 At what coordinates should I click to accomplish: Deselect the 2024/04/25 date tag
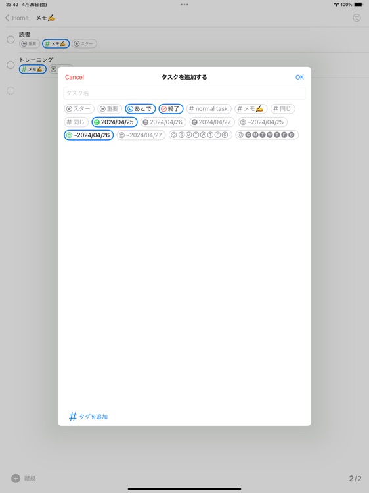(x=115, y=122)
